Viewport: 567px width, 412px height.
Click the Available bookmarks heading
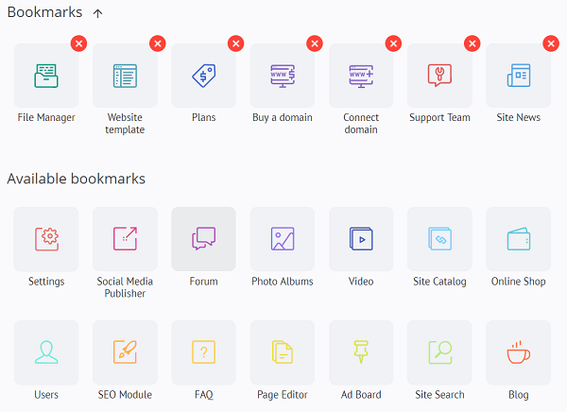tap(77, 179)
